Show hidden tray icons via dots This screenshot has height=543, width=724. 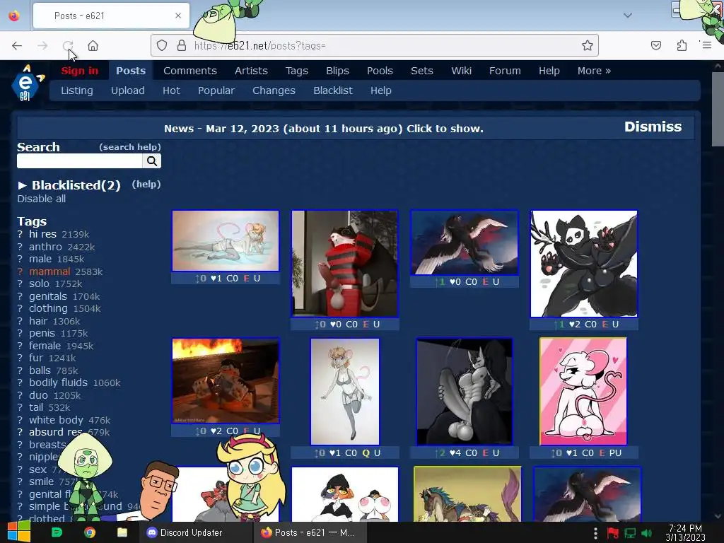coord(595,533)
